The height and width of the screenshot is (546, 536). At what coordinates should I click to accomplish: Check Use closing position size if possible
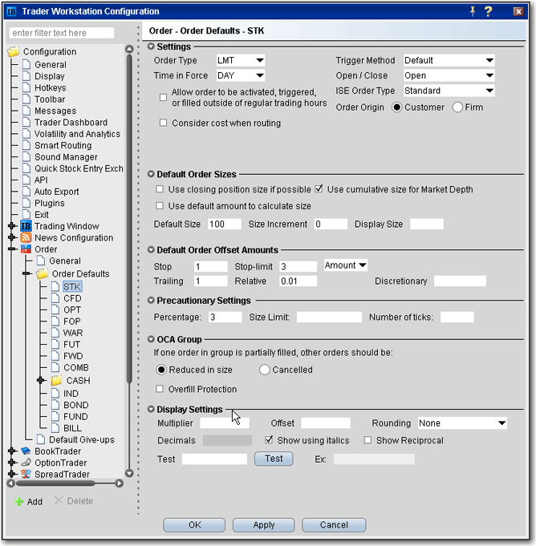pos(160,189)
